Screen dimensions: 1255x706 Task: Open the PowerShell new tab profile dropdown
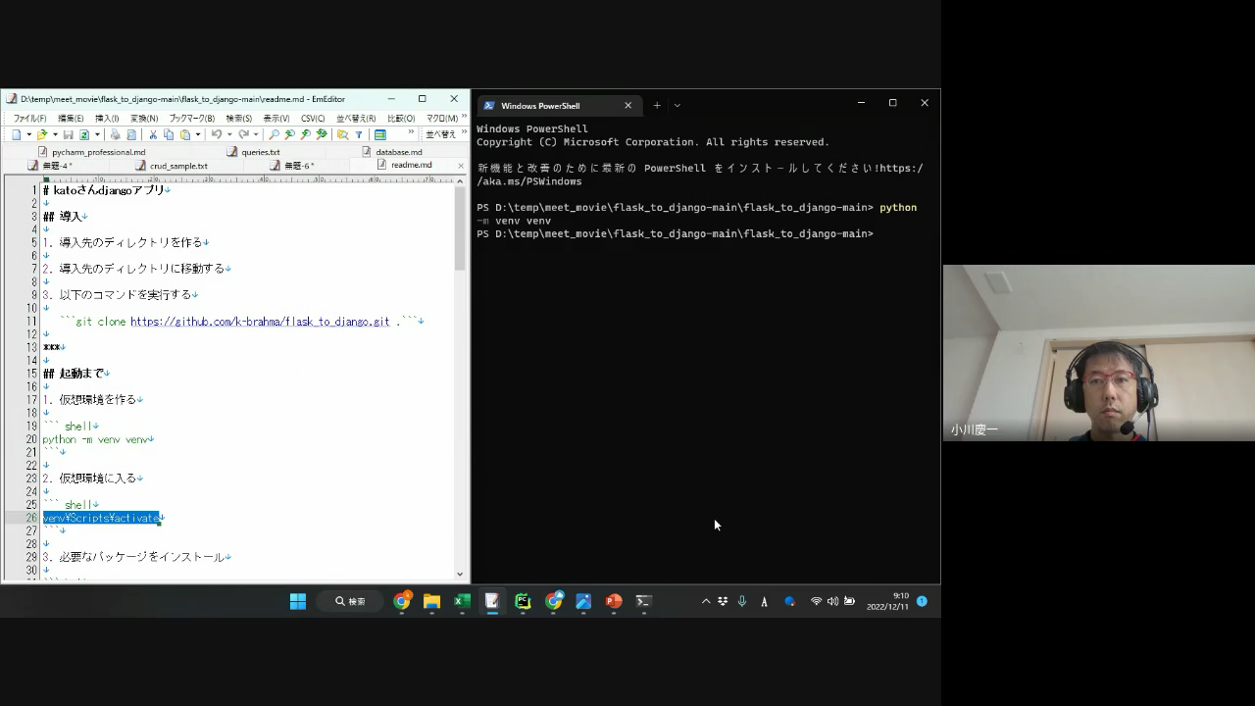tap(677, 106)
